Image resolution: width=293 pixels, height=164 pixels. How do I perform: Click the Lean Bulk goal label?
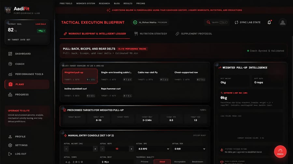(41, 24)
